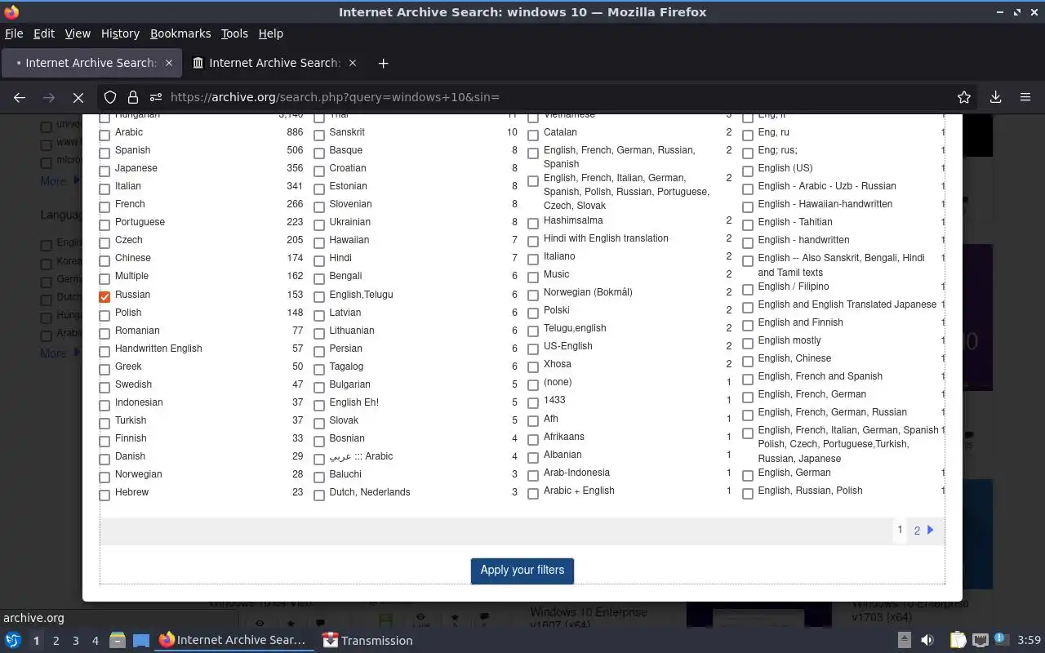
Task: Tick the Bulgarian checkbox
Action: pyautogui.click(x=319, y=387)
